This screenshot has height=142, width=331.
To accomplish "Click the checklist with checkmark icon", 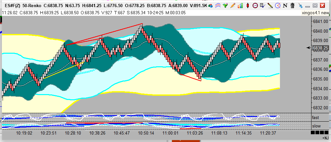I will [x=263, y=5].
